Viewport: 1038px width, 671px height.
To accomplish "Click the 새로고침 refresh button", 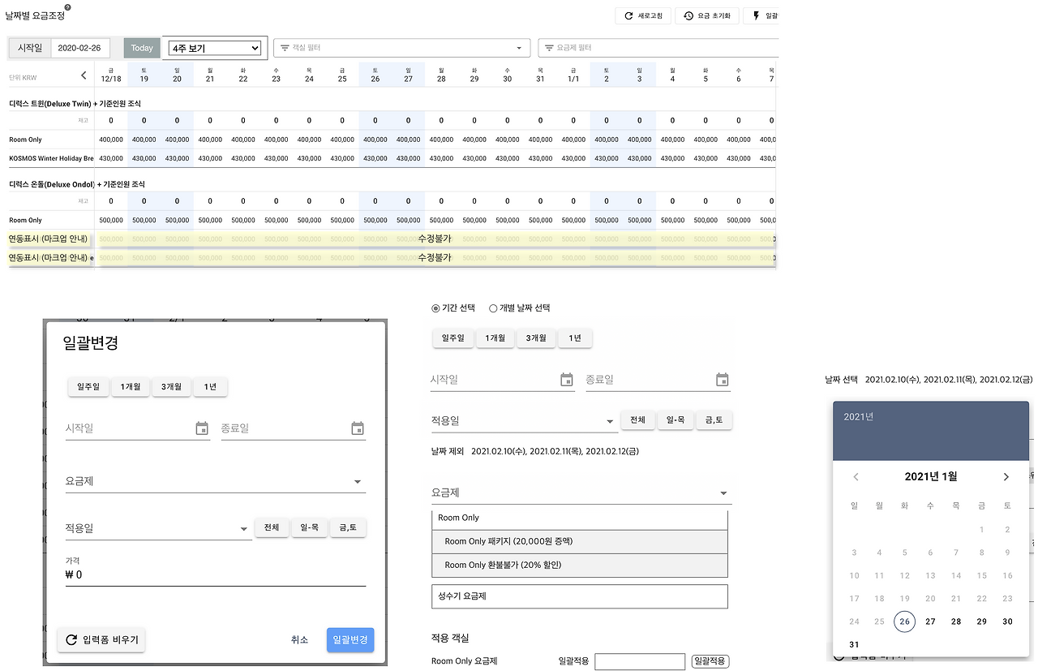I will [644, 15].
